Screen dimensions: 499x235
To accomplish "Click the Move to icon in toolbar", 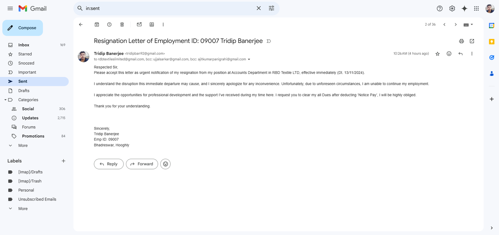I will point(152,25).
